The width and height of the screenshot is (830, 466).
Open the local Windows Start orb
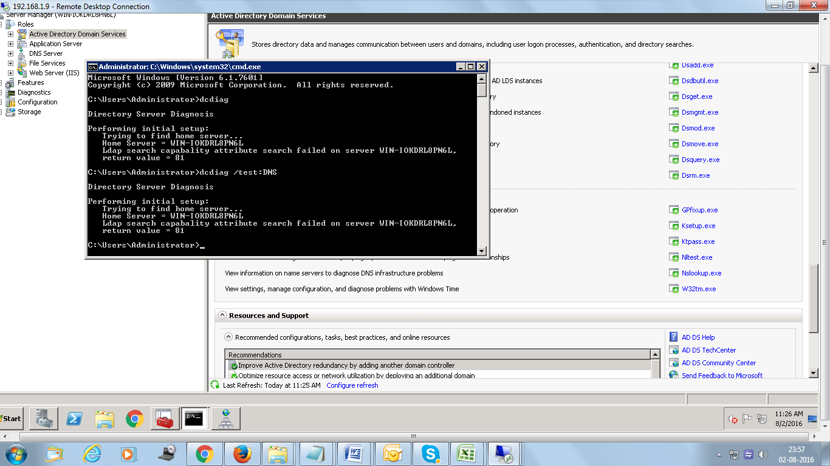point(15,454)
